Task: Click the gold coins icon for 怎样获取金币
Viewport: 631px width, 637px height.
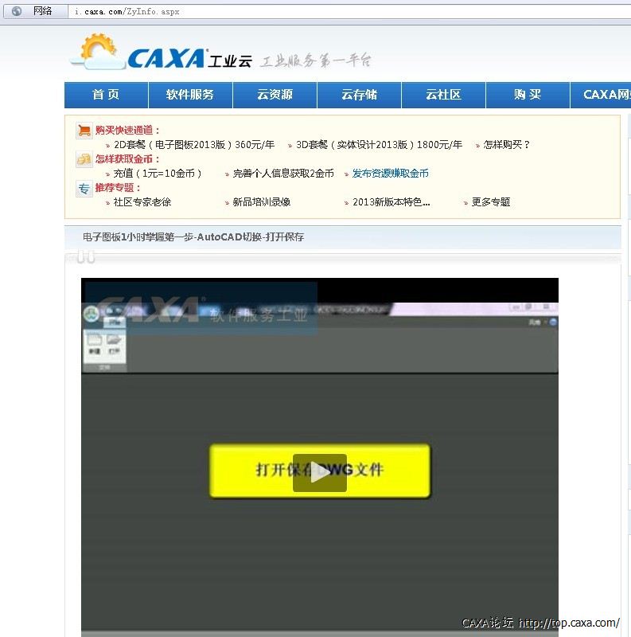Action: pyautogui.click(x=84, y=159)
